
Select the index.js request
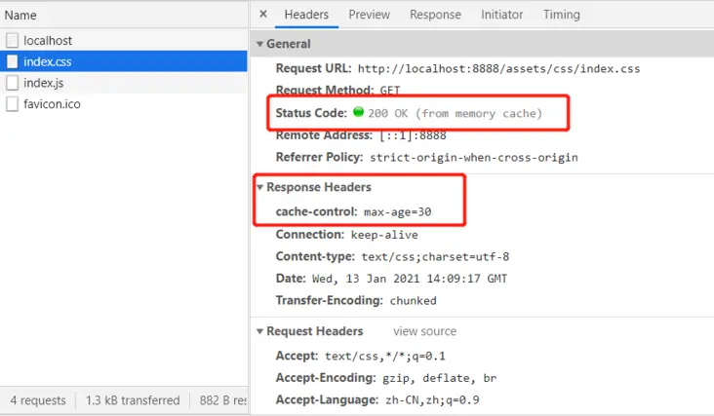point(124,83)
